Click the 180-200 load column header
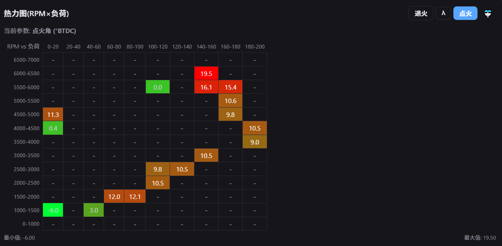502x246 pixels. 255,47
